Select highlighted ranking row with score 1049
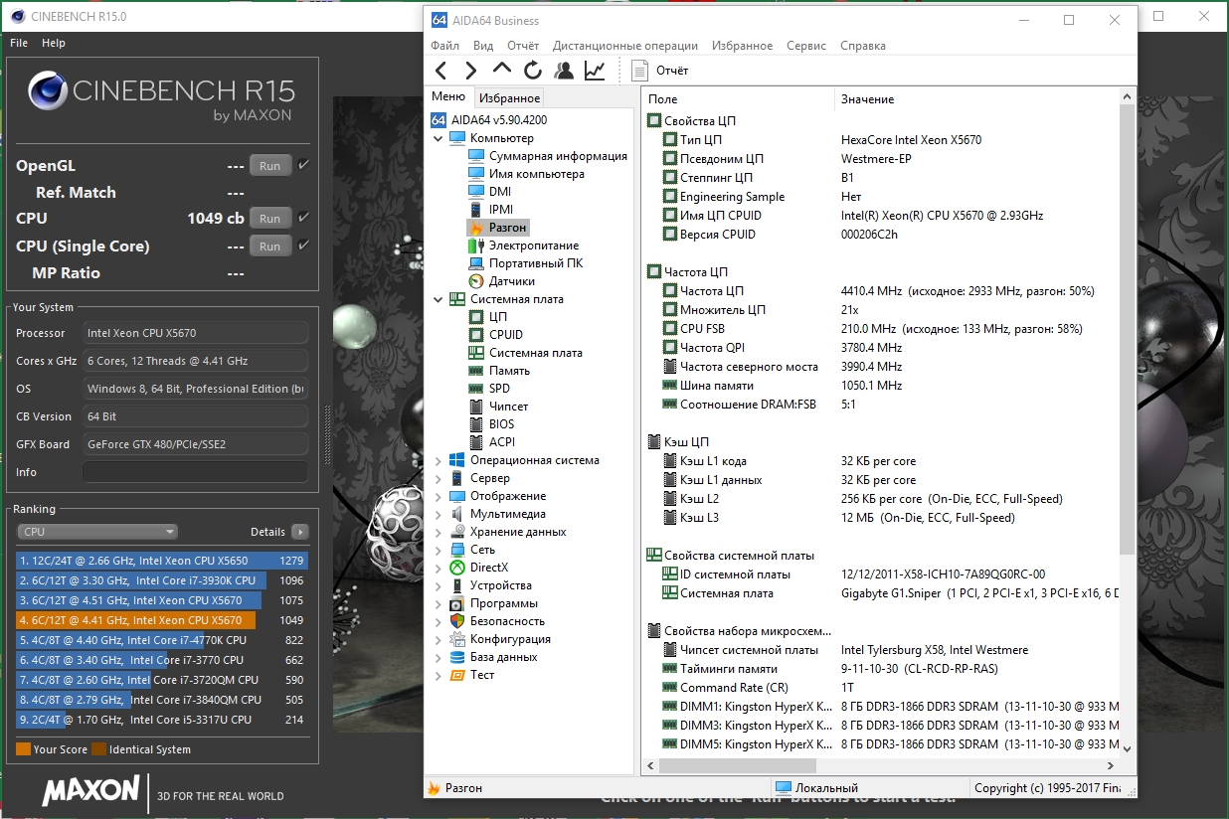Screen dimensions: 1229x819 [x=163, y=620]
